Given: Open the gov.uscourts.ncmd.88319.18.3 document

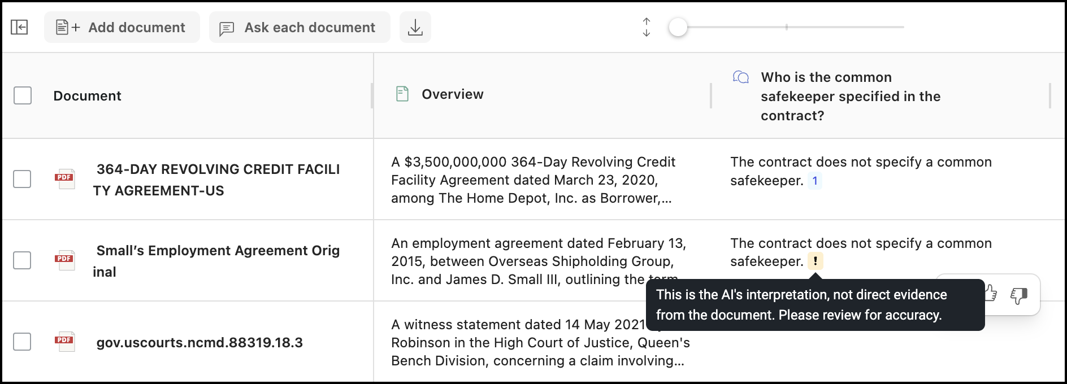Looking at the screenshot, I should click(199, 343).
